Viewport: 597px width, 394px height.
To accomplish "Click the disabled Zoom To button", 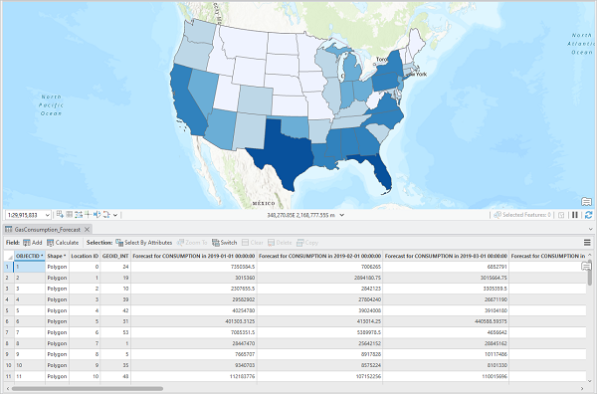I will click(192, 243).
